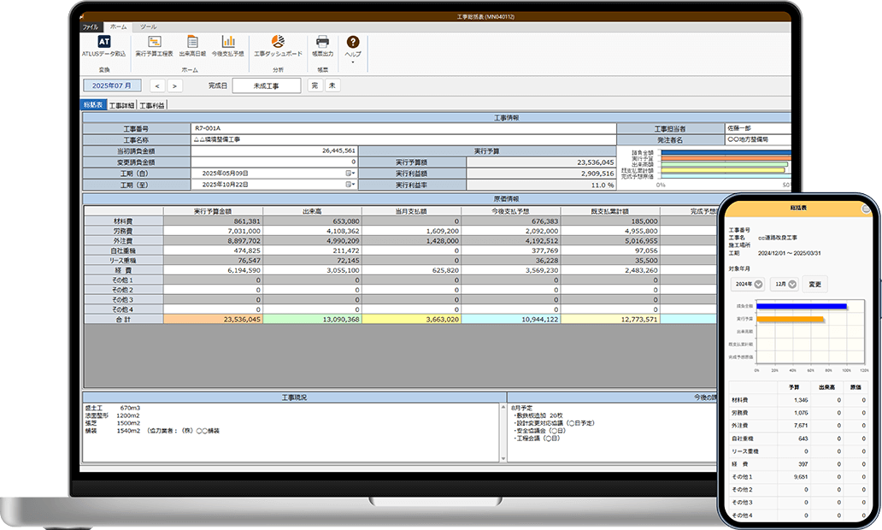The width and height of the screenshot is (882, 530).
Task: Expand the 12月 month dropdown on phone
Action: click(x=791, y=285)
